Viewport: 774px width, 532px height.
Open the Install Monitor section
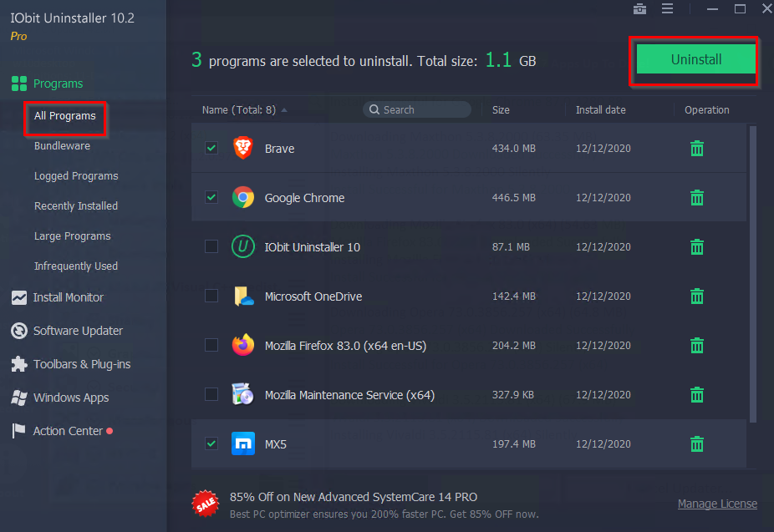point(68,297)
